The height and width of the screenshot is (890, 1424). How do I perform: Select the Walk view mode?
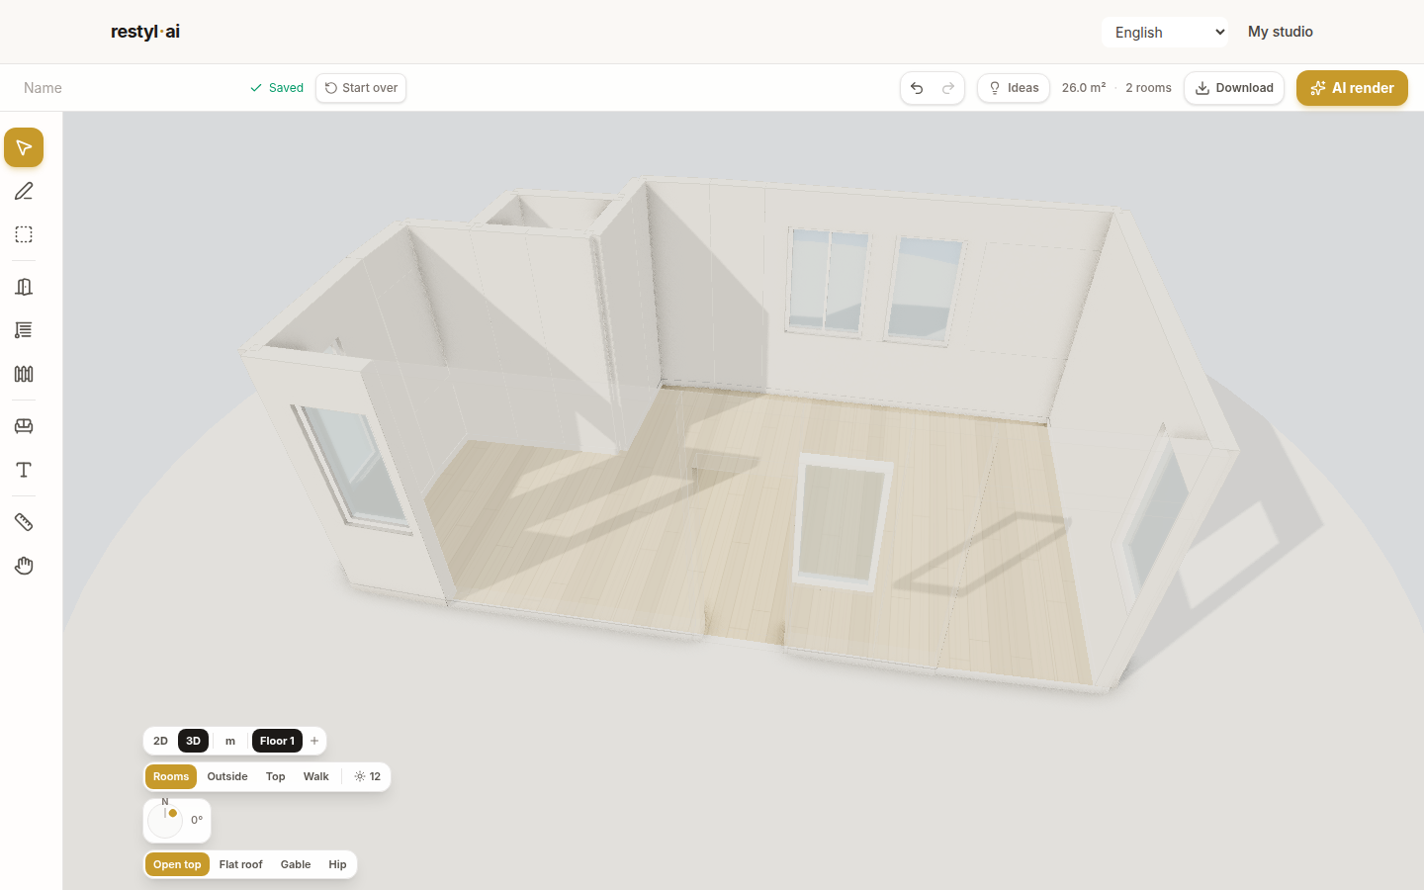click(x=316, y=776)
